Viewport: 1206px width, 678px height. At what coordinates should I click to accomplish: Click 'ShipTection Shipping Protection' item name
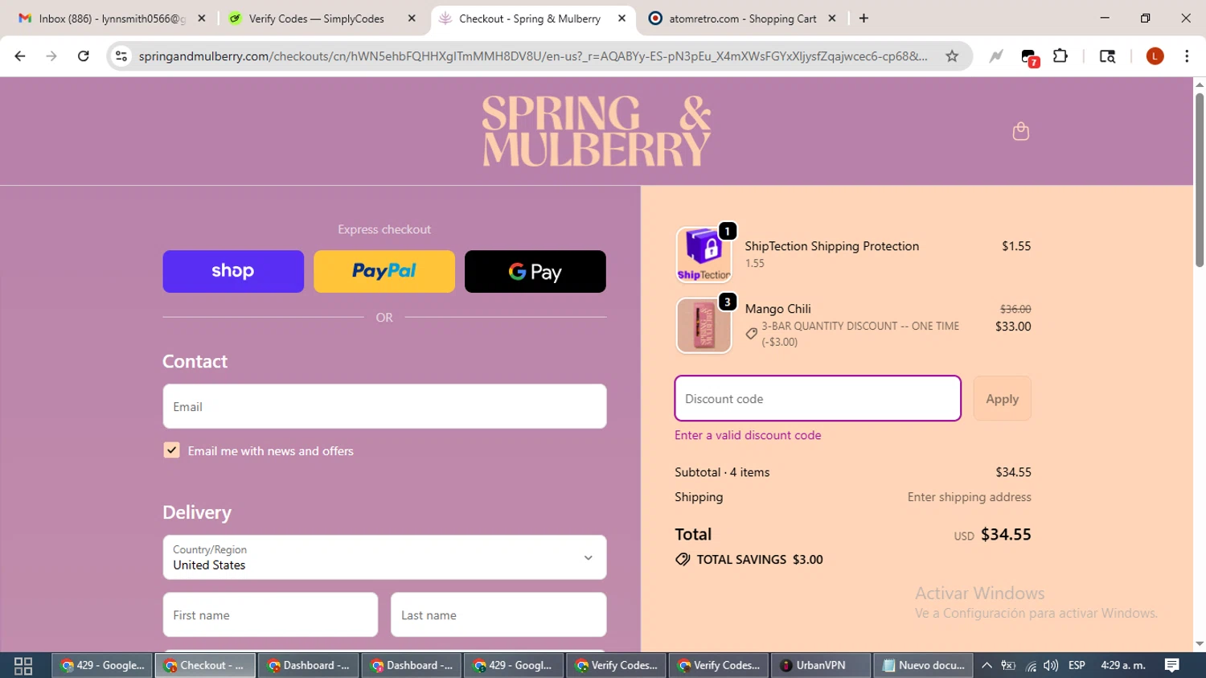(831, 246)
